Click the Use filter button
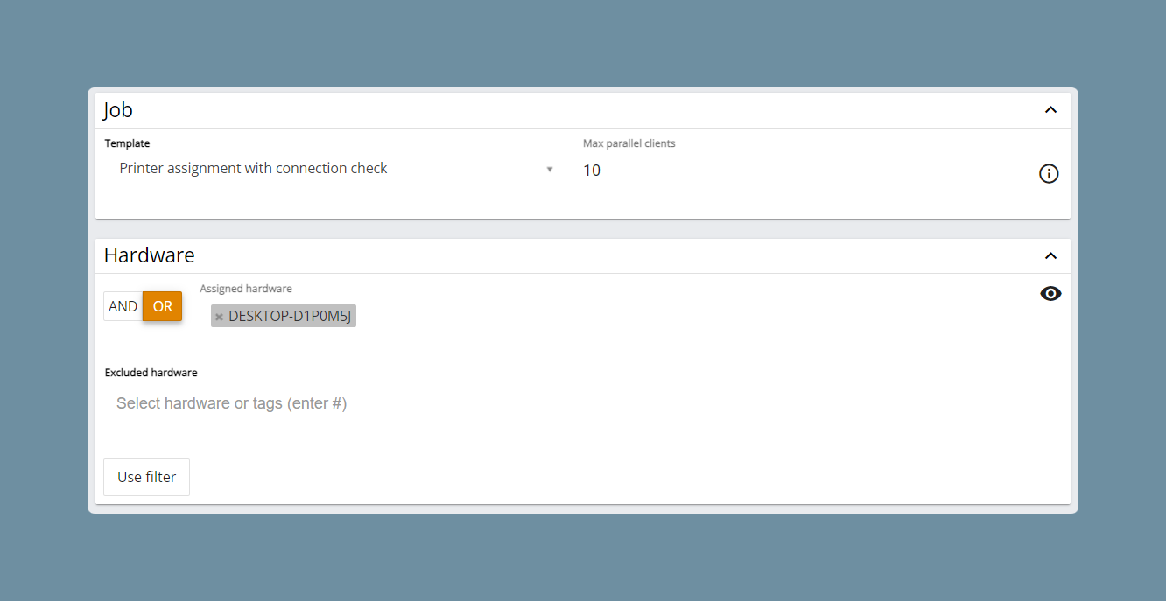 pyautogui.click(x=147, y=477)
